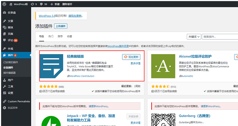Click the Gutenberg plugin icon
The width and height of the screenshot is (238, 126).
163,120
